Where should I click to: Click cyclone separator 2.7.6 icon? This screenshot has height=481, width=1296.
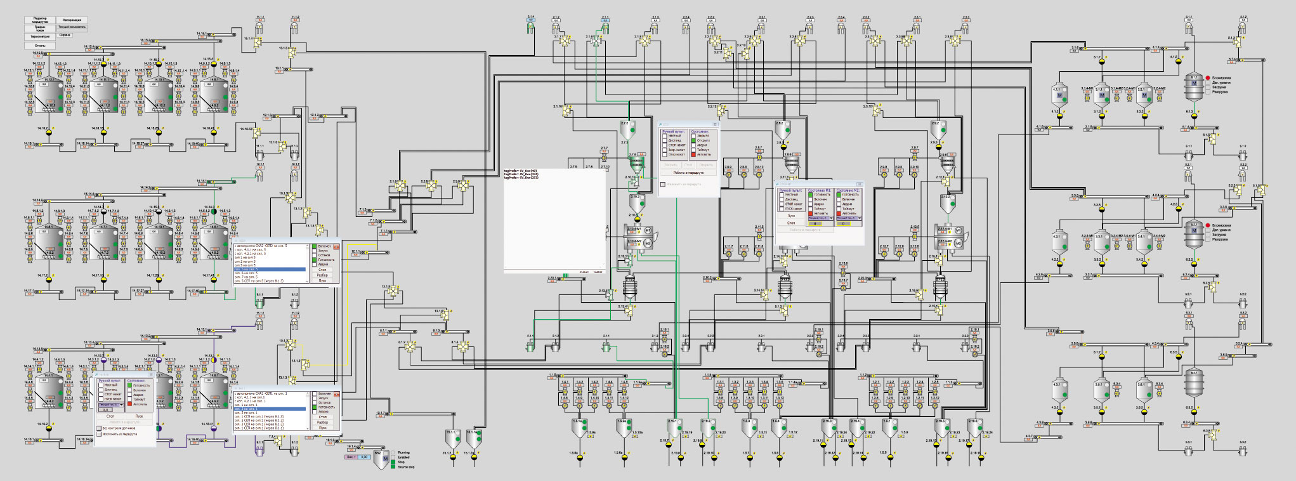tap(636, 165)
